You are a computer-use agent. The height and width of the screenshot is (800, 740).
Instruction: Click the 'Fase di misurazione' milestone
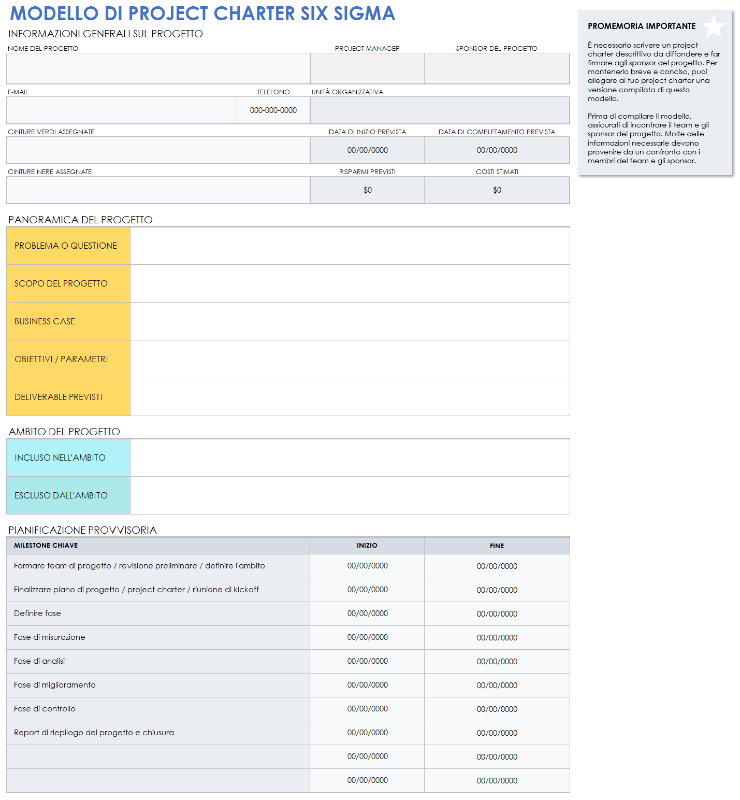(x=158, y=637)
